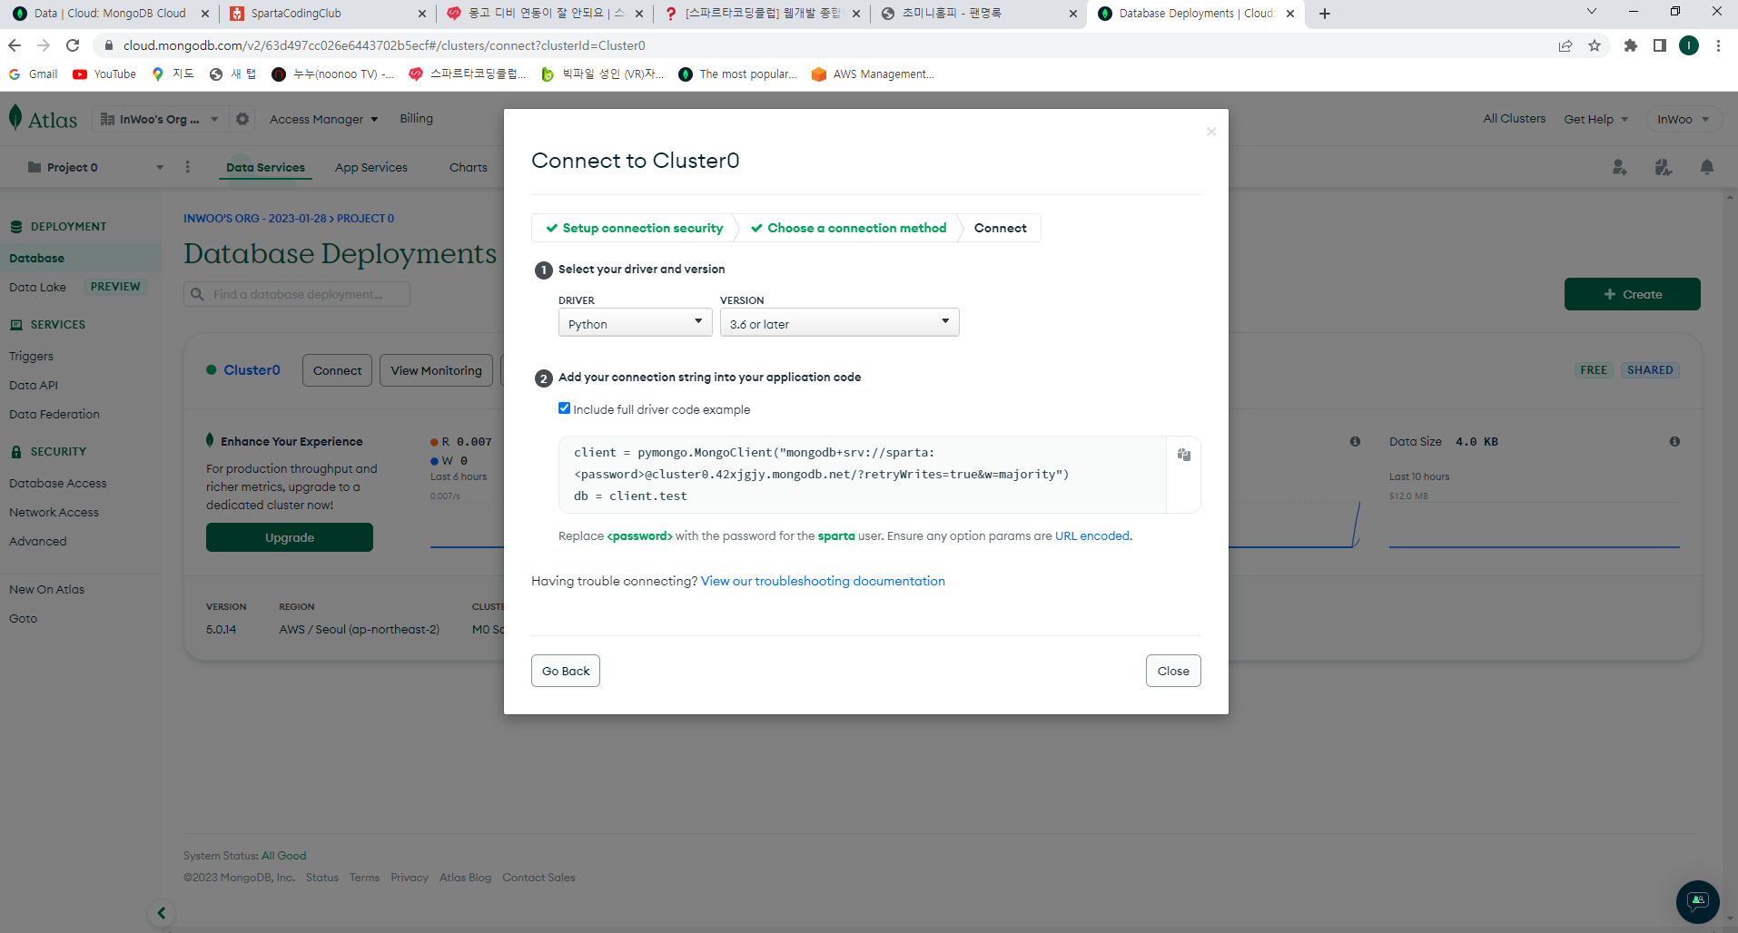The image size is (1738, 933).
Task: Click the View Monitoring button
Action: coord(436,370)
